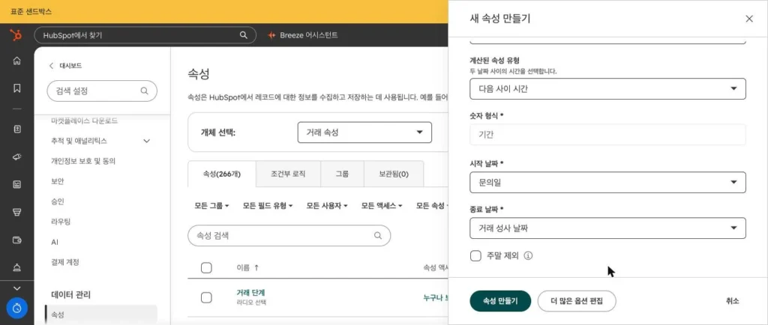Switch to the 속성(266개) tab
This screenshot has width=768, height=325.
[x=222, y=174]
